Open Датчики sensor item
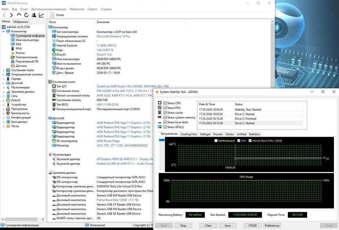 21,66
